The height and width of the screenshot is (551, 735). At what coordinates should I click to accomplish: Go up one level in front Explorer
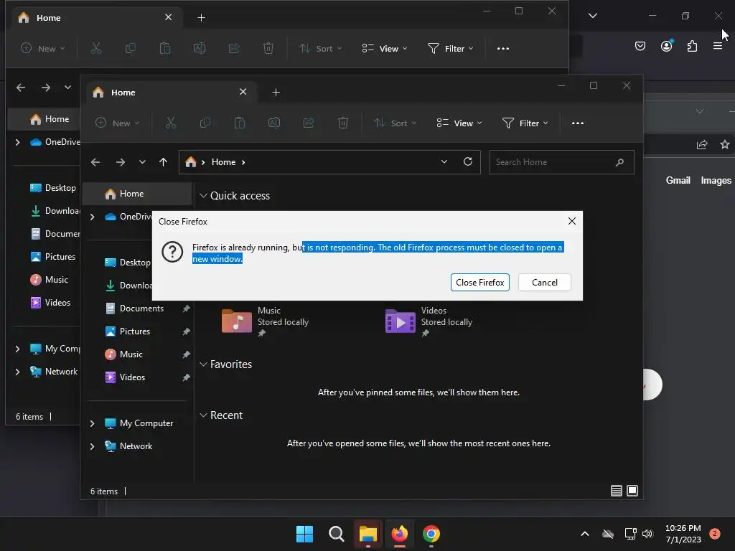(163, 162)
